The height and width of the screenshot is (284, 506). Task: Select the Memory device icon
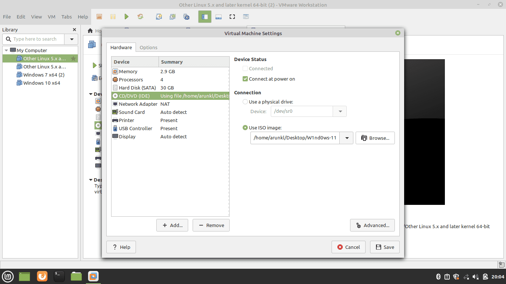[115, 71]
